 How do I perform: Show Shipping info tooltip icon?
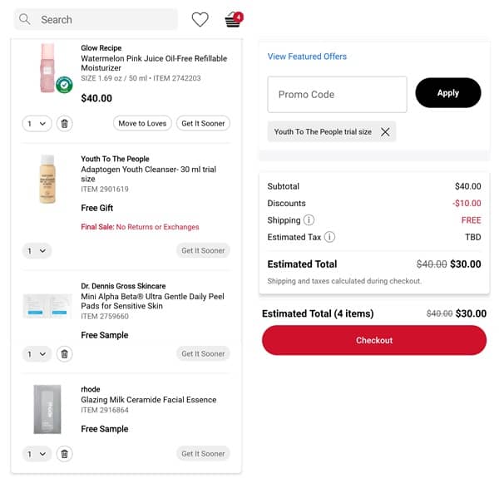point(309,220)
